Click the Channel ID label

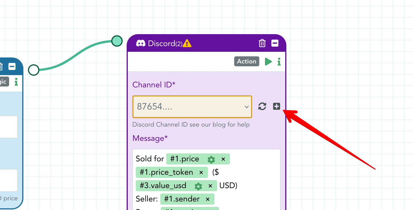(x=154, y=85)
